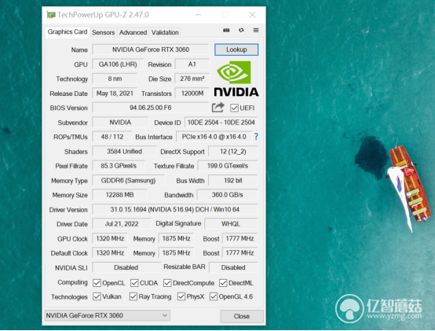Click the Driver Version text field
The width and height of the screenshot is (435, 331).
tap(175, 209)
